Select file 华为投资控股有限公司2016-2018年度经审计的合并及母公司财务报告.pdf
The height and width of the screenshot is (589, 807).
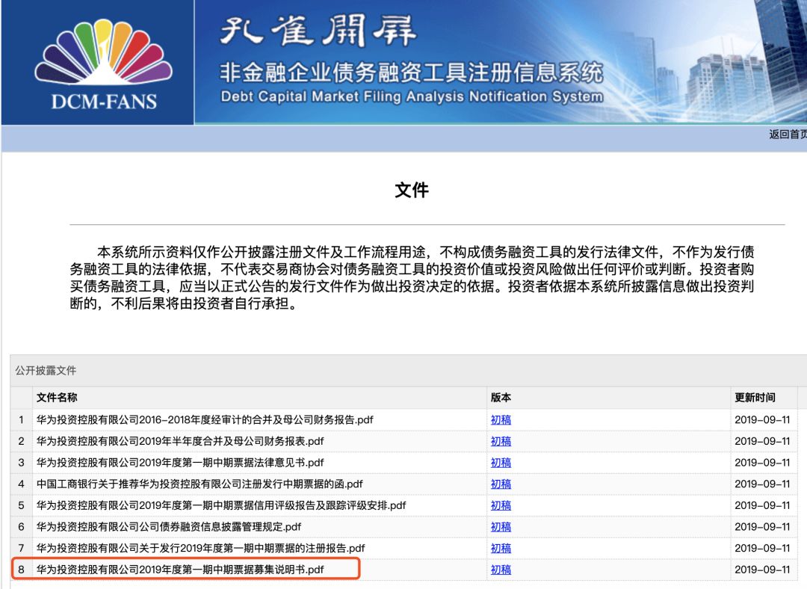click(x=205, y=419)
